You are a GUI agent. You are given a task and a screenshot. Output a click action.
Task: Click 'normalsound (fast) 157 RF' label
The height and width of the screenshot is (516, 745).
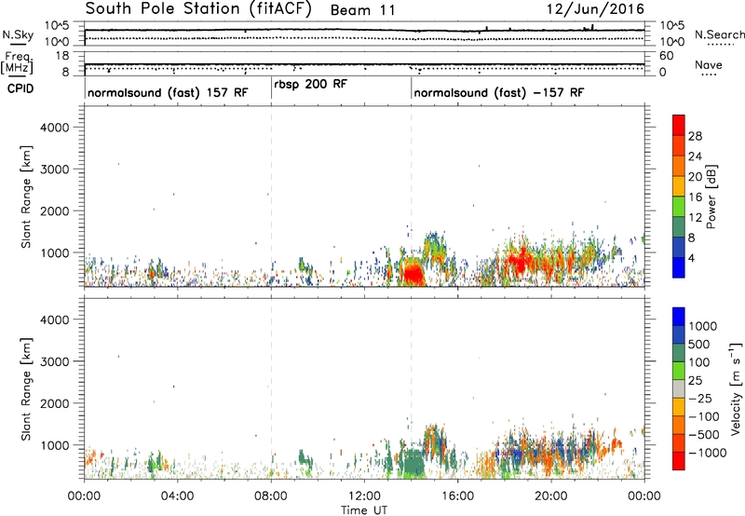pyautogui.click(x=168, y=92)
